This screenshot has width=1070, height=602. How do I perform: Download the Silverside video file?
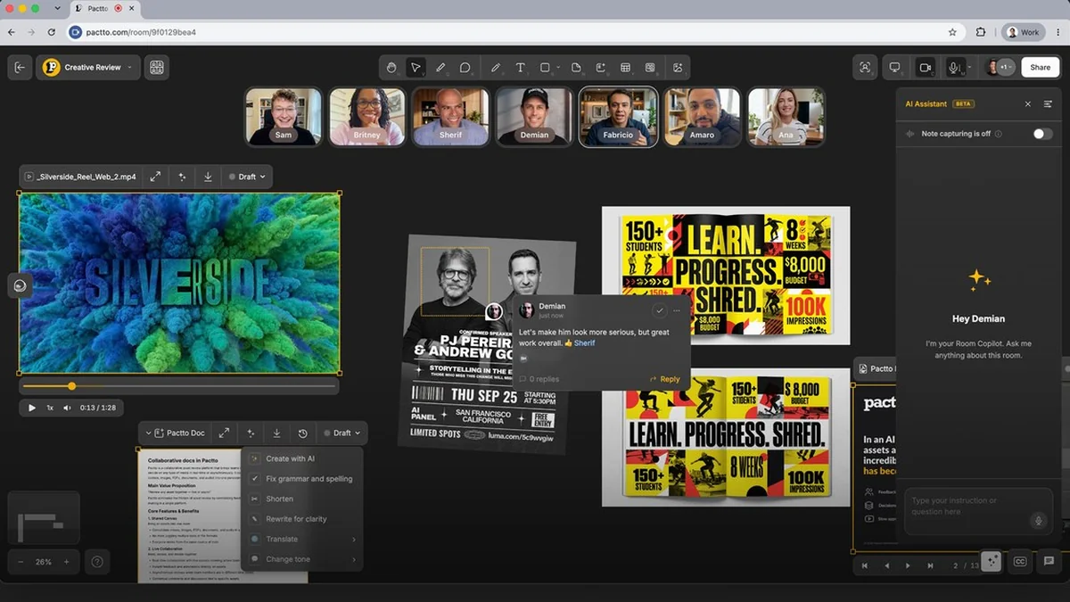[x=208, y=177]
